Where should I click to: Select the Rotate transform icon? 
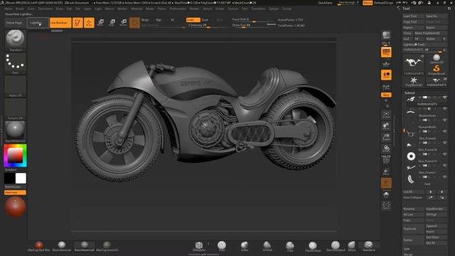pos(123,23)
